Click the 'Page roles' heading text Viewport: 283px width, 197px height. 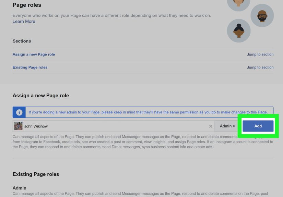click(27, 5)
